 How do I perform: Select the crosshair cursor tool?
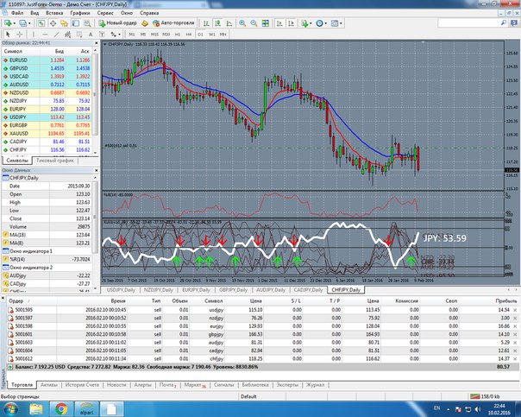point(20,35)
